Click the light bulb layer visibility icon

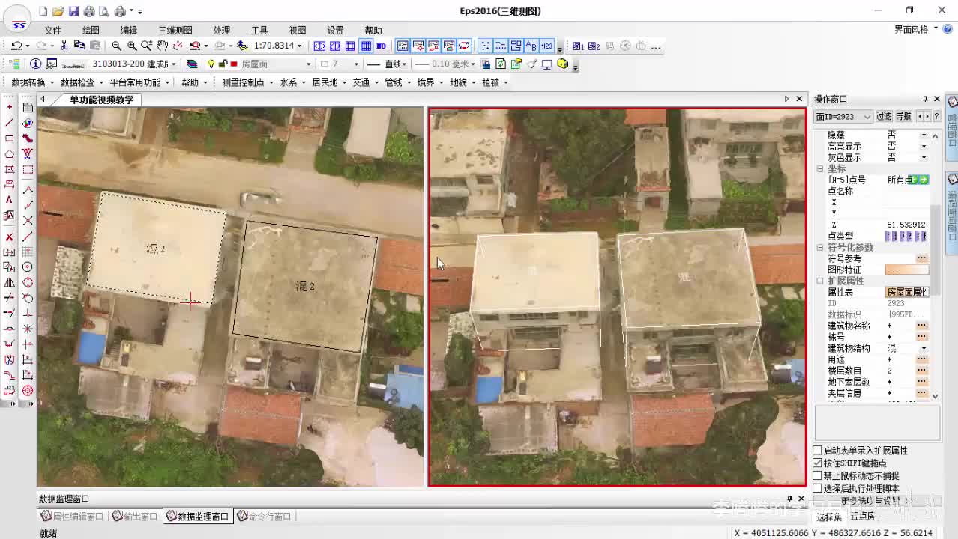pyautogui.click(x=211, y=64)
